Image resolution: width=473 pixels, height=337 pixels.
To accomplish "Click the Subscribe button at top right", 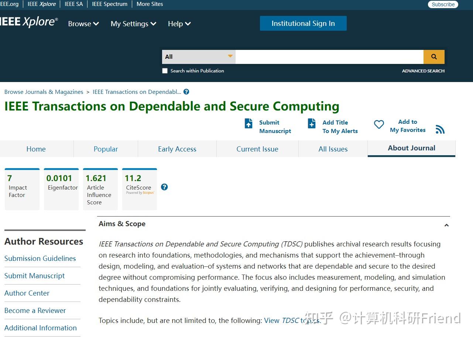I will pyautogui.click(x=442, y=4).
